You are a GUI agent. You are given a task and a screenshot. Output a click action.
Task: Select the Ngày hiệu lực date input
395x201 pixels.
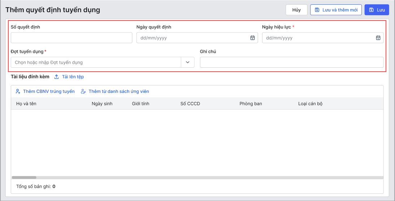click(318, 38)
